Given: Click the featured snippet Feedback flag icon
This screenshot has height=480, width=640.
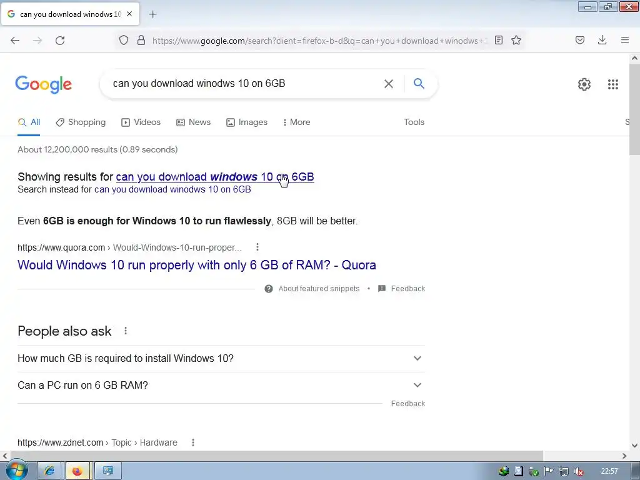Looking at the screenshot, I should (x=382, y=289).
